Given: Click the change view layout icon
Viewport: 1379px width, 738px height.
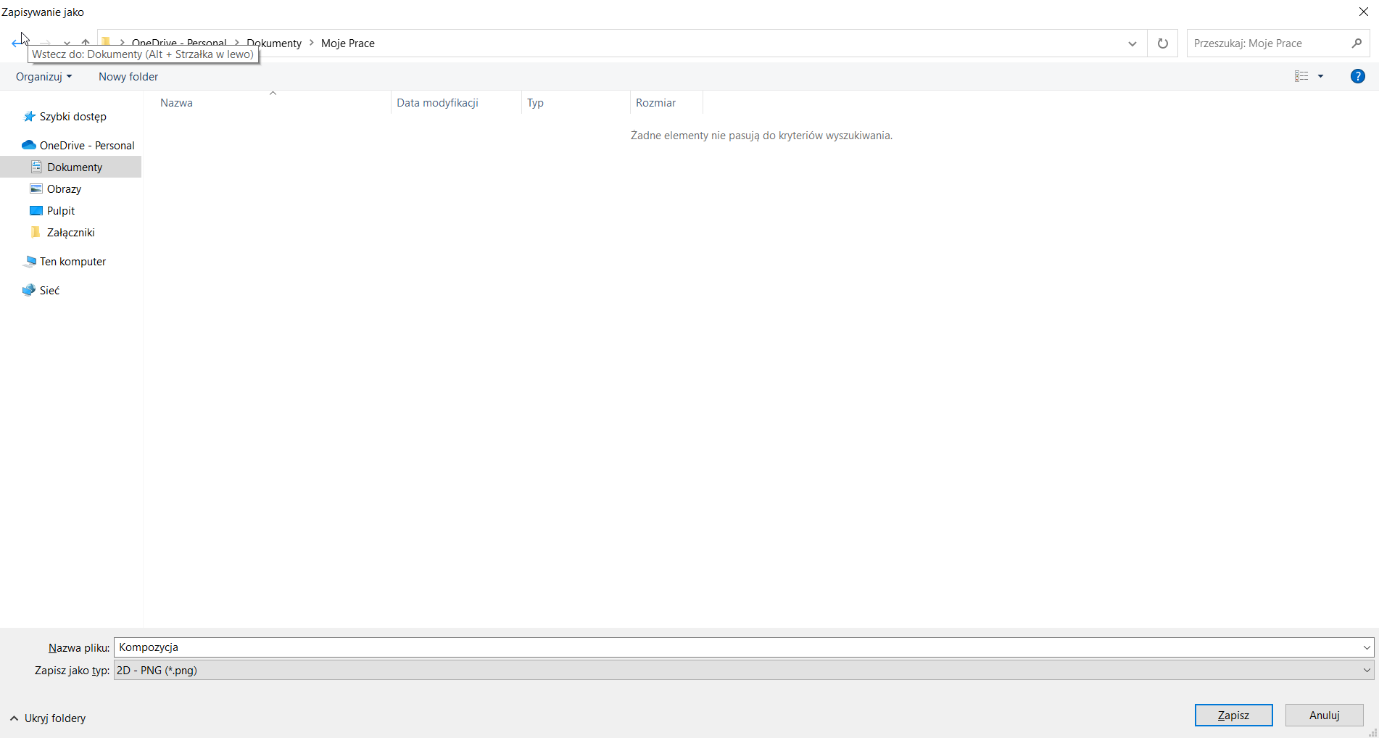Looking at the screenshot, I should click(x=1301, y=76).
